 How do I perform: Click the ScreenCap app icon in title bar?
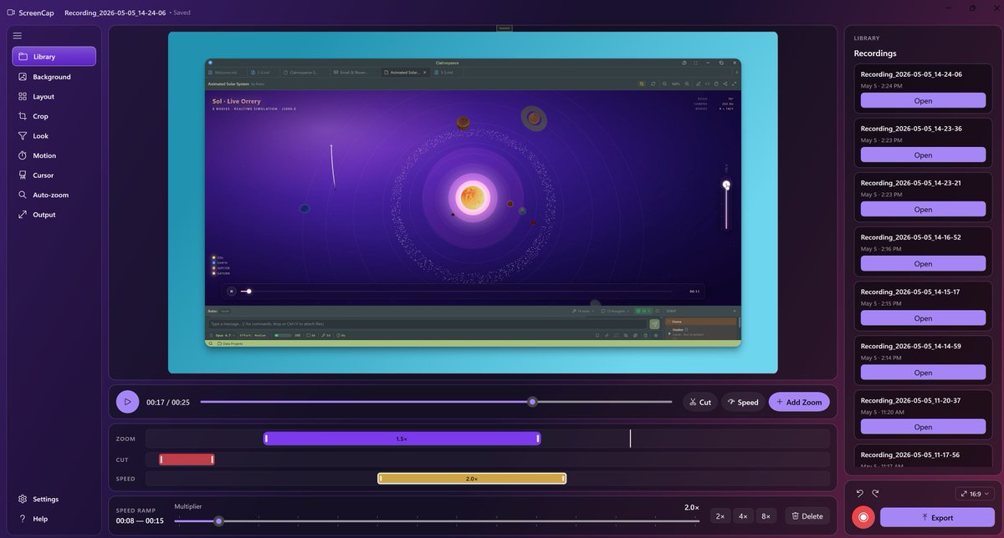coord(11,13)
